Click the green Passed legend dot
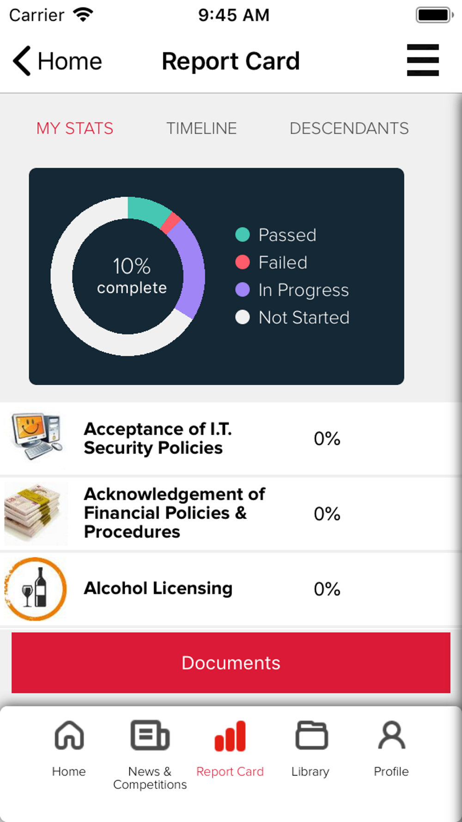This screenshot has width=462, height=822. [243, 235]
